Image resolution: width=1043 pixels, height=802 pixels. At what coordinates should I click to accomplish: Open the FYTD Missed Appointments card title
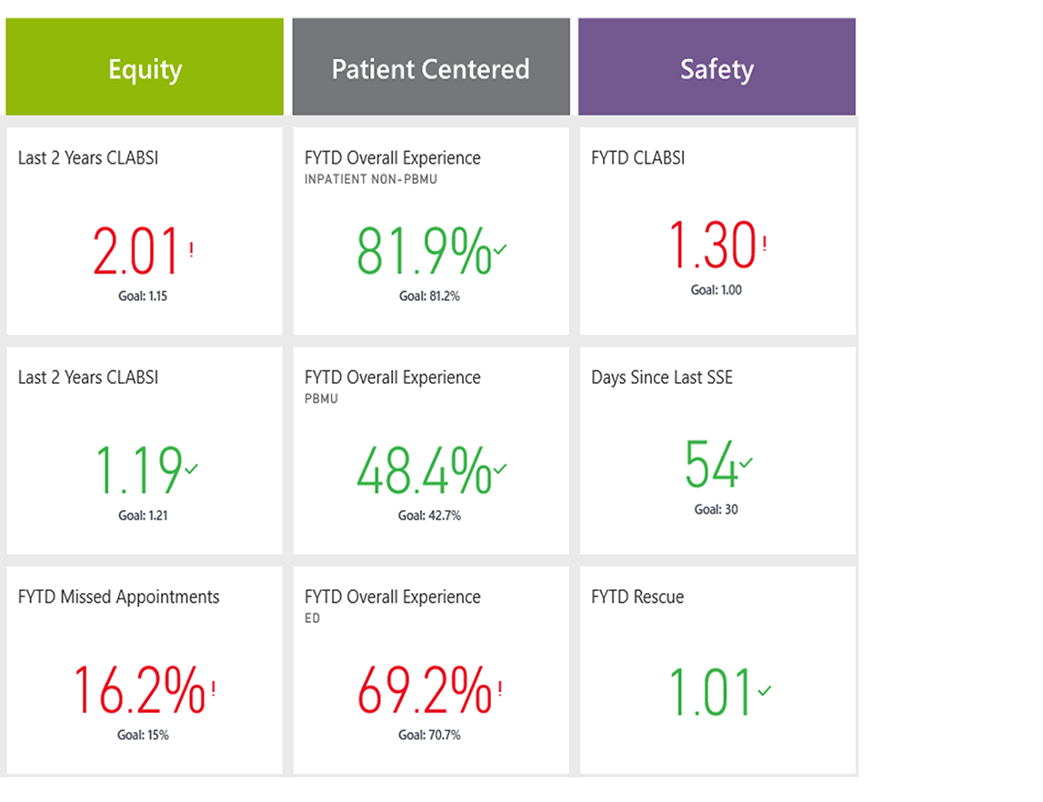[119, 597]
